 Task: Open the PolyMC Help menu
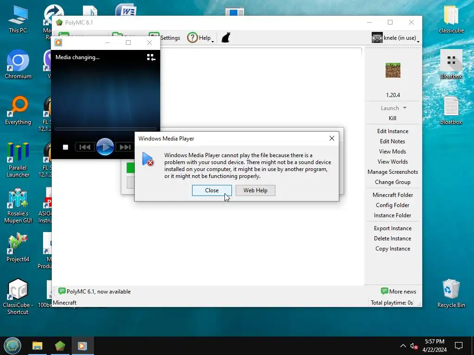click(x=200, y=38)
